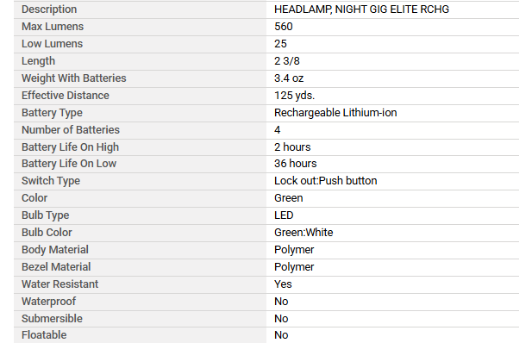532x343 pixels.
Task: Click the Battery Life On High label
Action: 70,147
